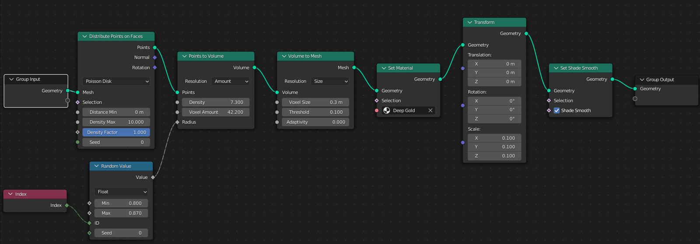Click the empty output socket on Group Input
This screenshot has height=244, width=700.
(68, 100)
